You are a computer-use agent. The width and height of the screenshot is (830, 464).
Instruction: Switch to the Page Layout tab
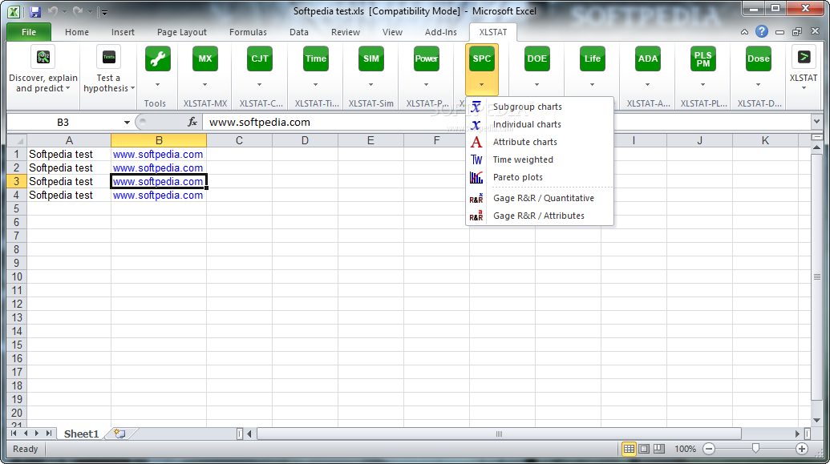point(181,32)
